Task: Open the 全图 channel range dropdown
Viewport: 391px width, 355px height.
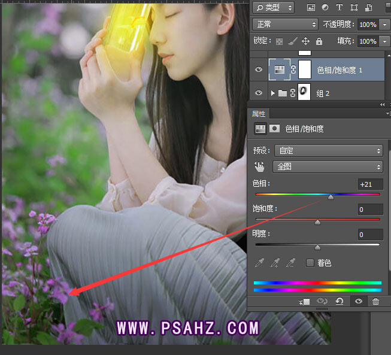Action: pyautogui.click(x=328, y=167)
